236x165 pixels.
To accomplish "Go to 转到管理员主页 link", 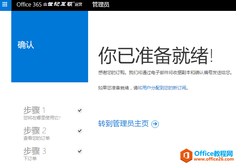I will (123, 123).
